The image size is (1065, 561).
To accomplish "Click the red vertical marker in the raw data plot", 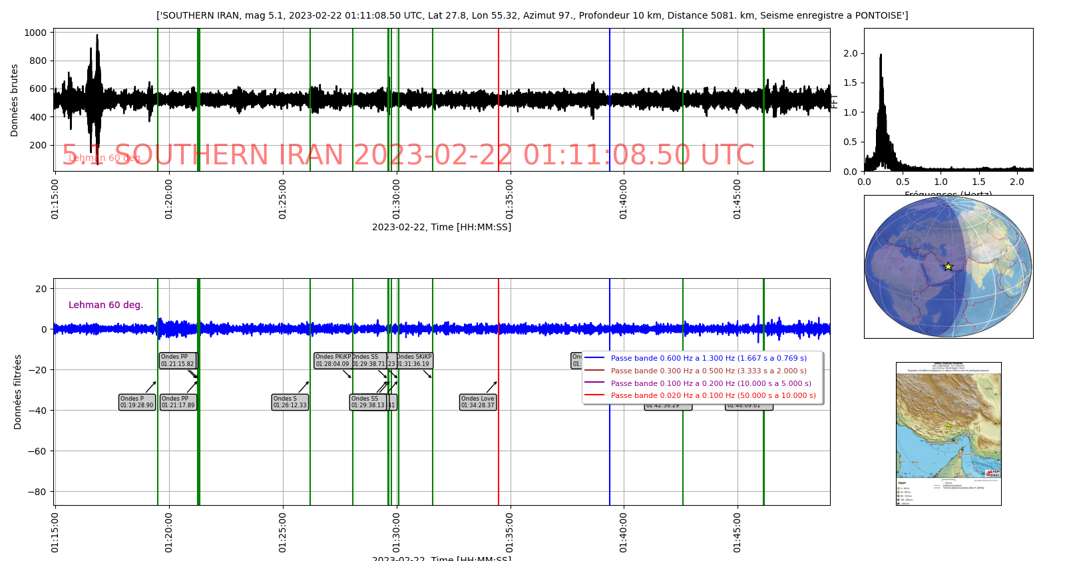I will [x=499, y=100].
